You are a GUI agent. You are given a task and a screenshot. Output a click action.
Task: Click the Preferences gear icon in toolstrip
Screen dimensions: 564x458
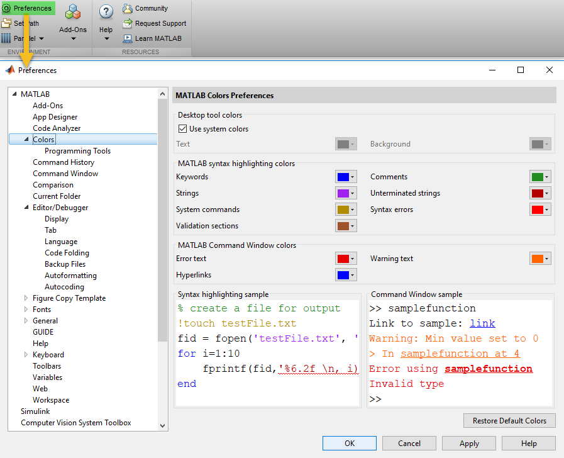point(6,8)
